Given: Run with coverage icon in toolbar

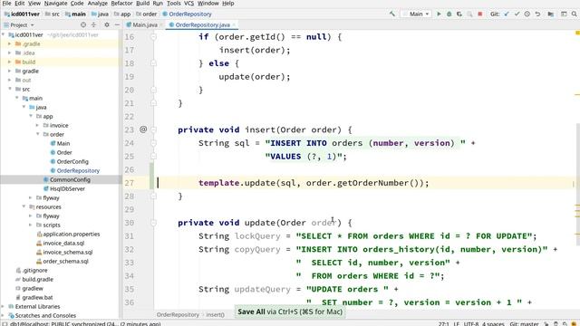Looking at the screenshot, I should [x=459, y=14].
